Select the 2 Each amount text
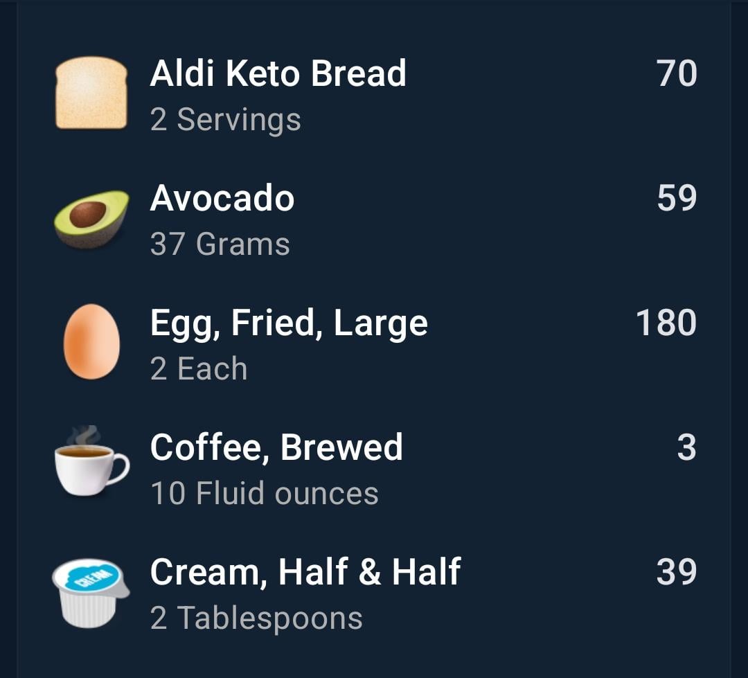The height and width of the screenshot is (678, 748). (199, 369)
